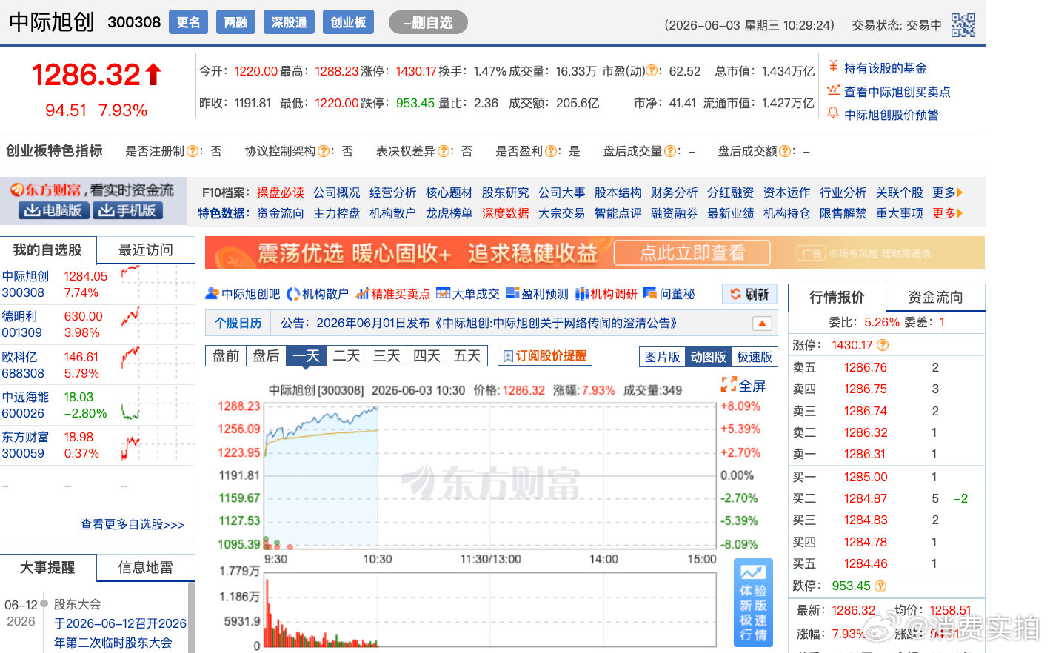
Task: Open help icon next to 盘后成交额
Action: 785,151
